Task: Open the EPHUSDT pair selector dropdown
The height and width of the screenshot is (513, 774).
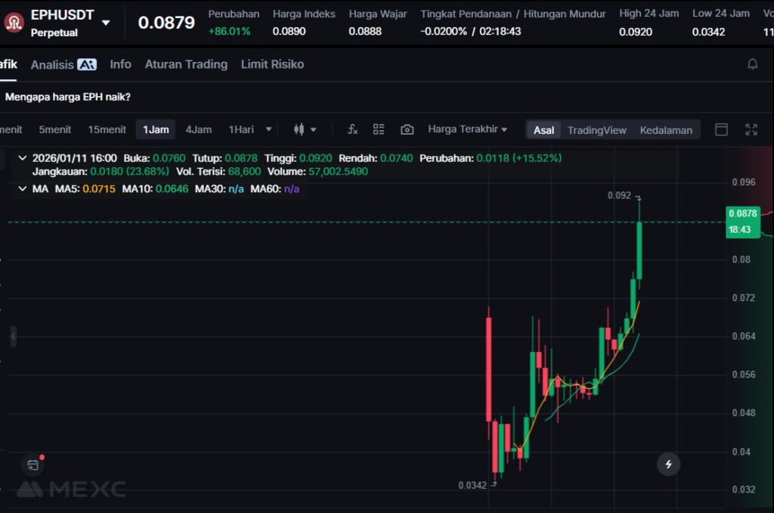Action: tap(106, 23)
